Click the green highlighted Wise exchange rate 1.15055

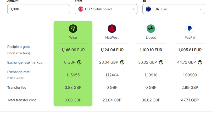tap(73, 75)
